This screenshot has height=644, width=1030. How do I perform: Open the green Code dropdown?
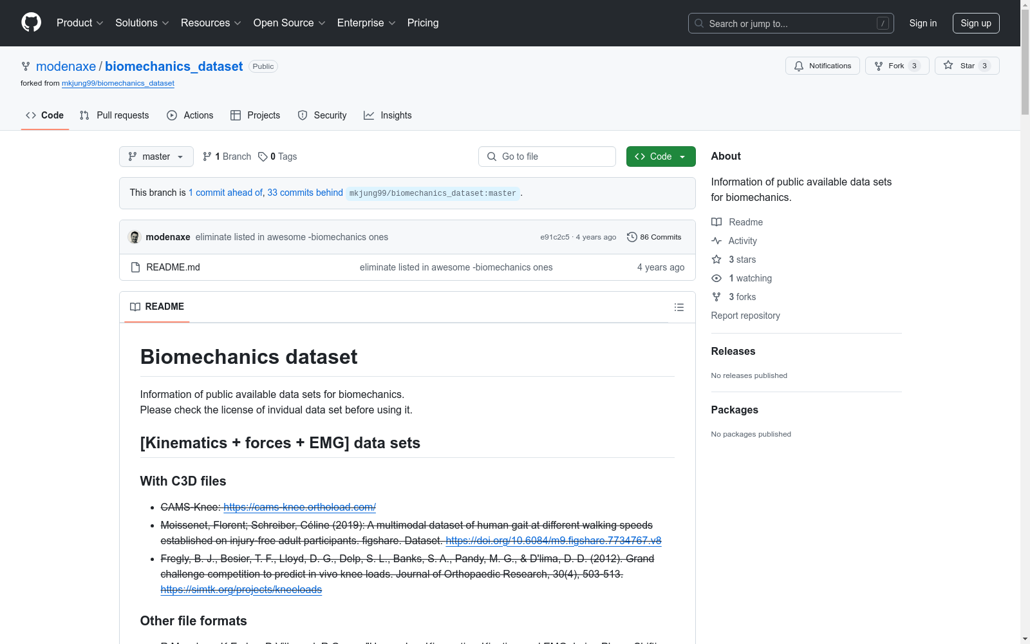point(660,156)
